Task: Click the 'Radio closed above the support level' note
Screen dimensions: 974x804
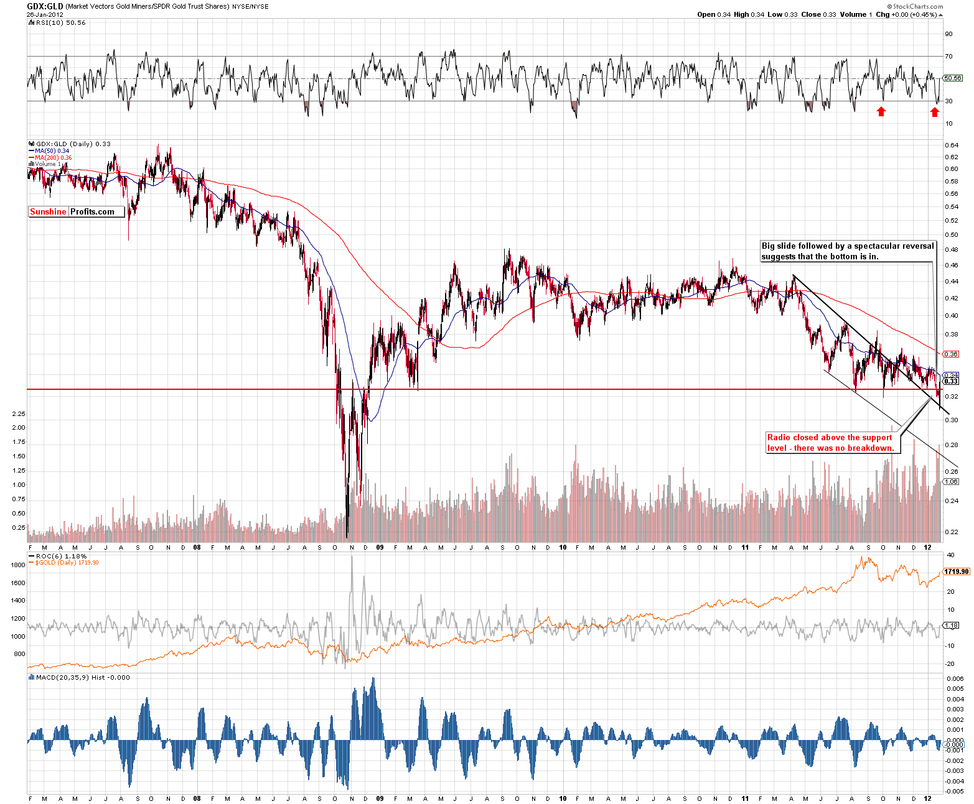Action: pyautogui.click(x=833, y=443)
